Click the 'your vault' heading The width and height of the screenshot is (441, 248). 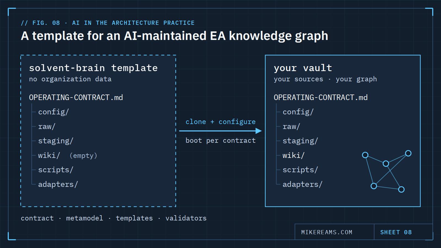coord(303,68)
